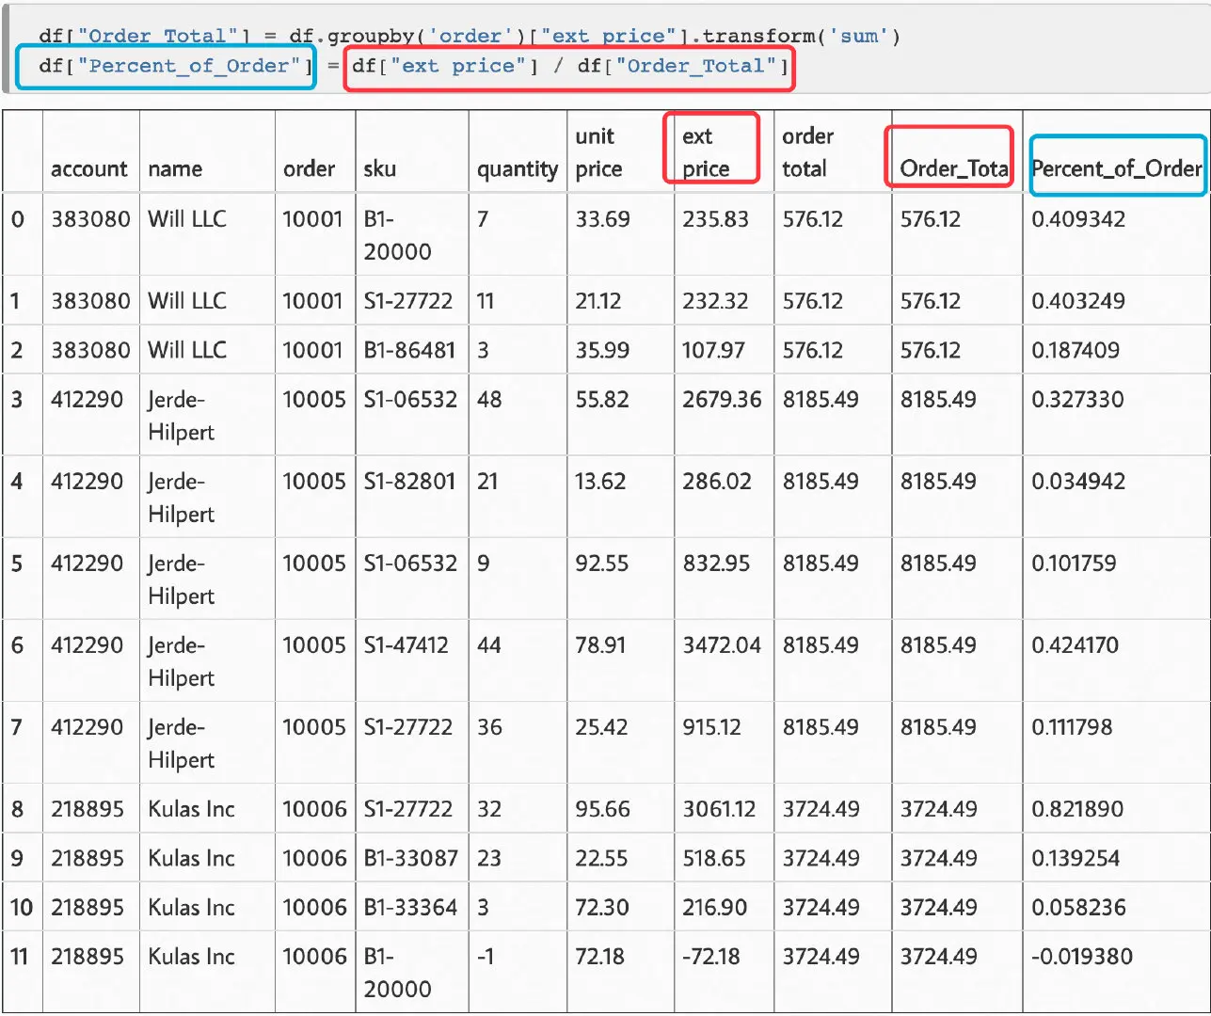This screenshot has width=1211, height=1016.
Task: Click the ext price 2679.36
Action: pos(722,399)
